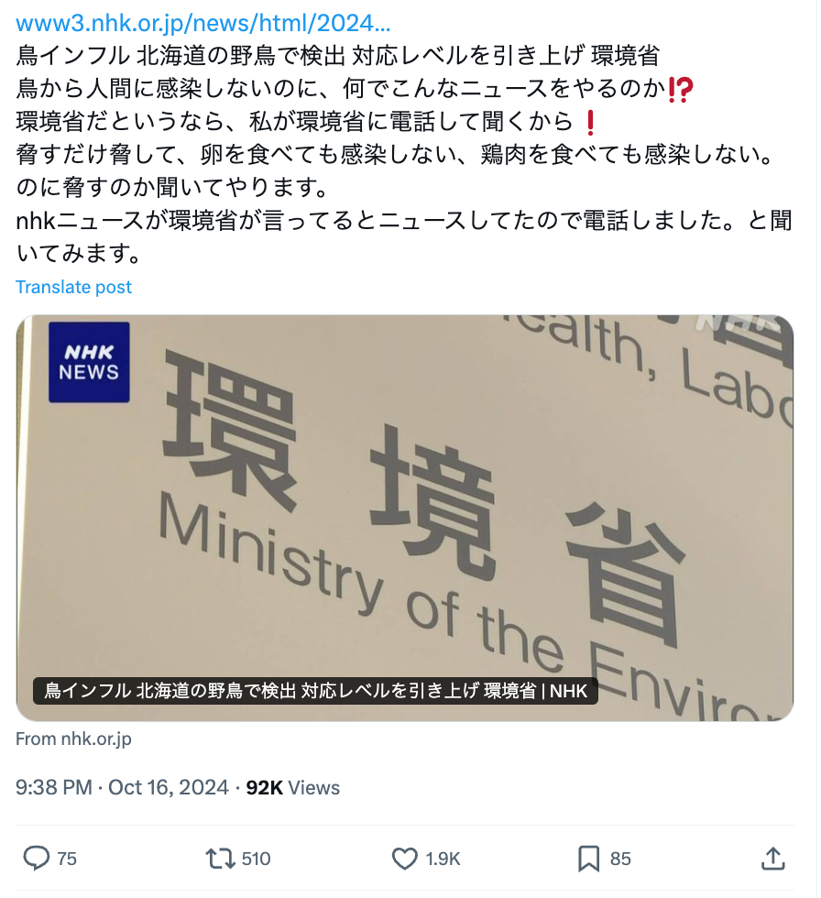Click the 9:38 PM Oct 16, 2024 timestamp

coord(122,787)
